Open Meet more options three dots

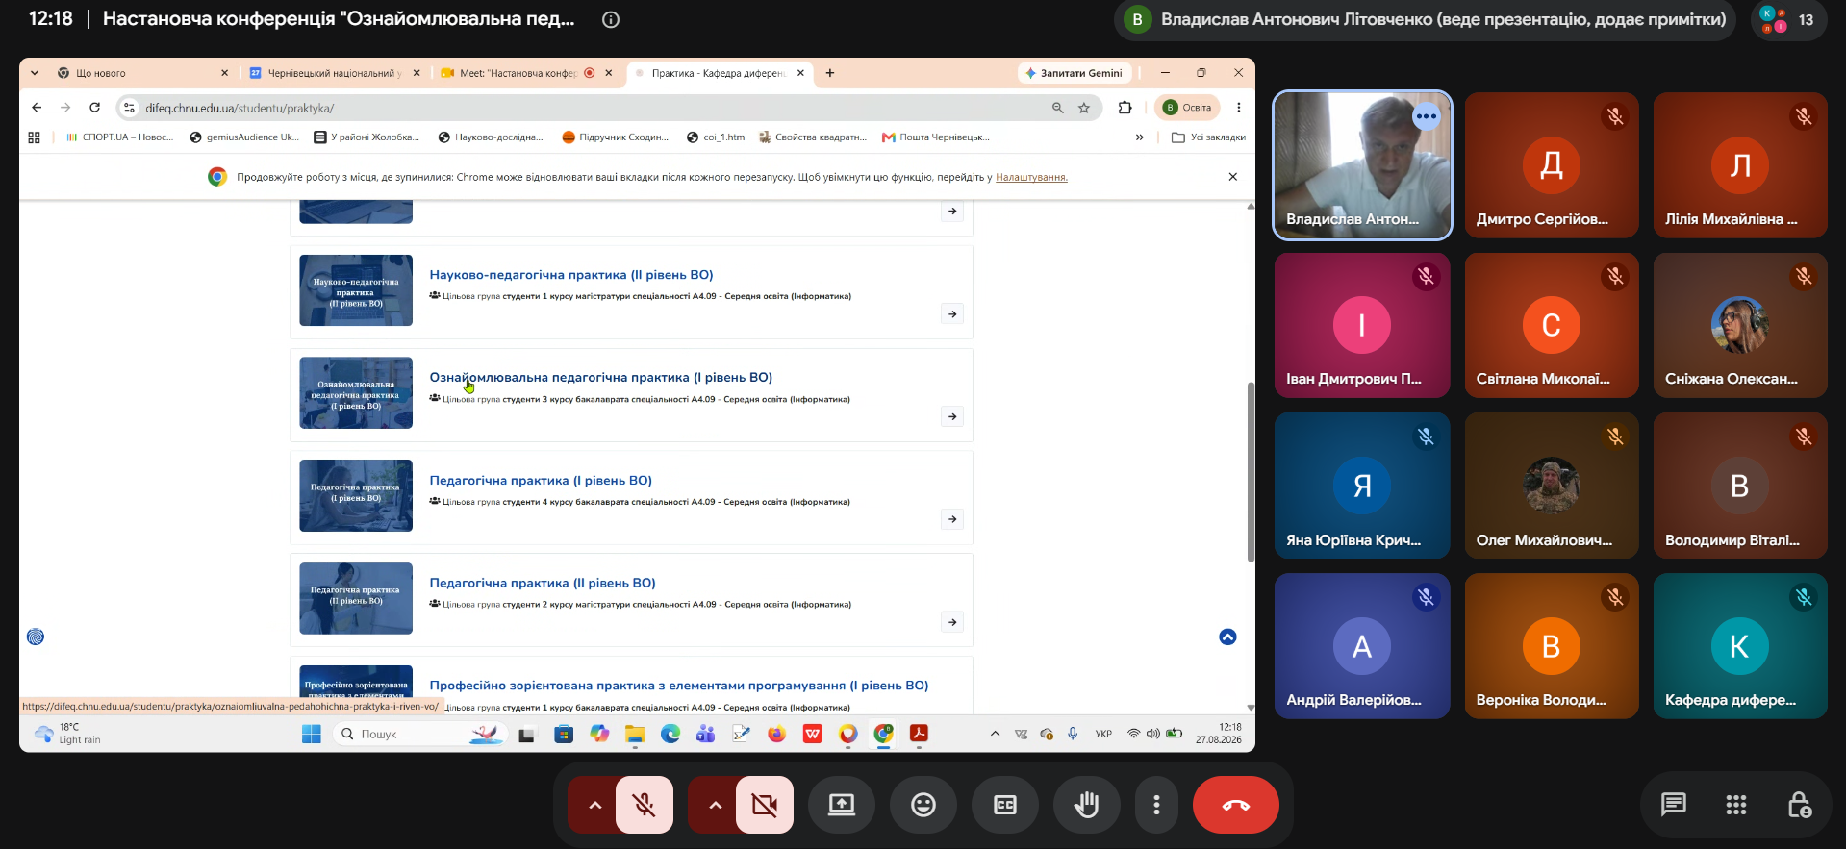(x=1157, y=805)
